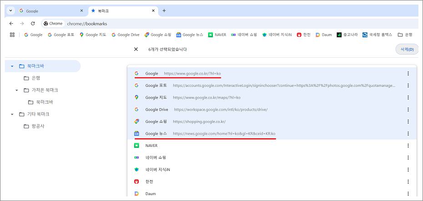
Task: Open more options for Google 포토 row
Action: pyautogui.click(x=408, y=85)
